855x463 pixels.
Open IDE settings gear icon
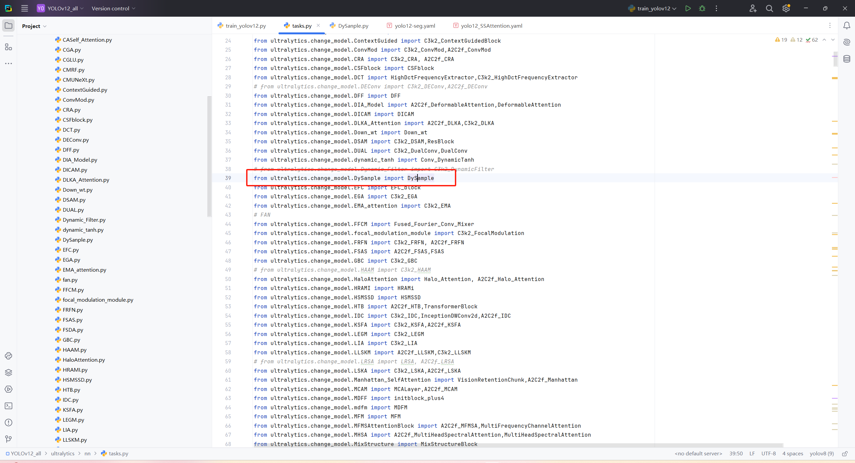[x=786, y=8]
